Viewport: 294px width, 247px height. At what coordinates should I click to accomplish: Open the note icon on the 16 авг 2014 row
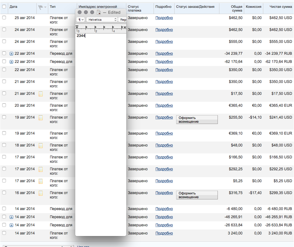(x=40, y=193)
